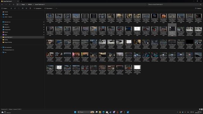Close the Grand Theft Auto V tab
The image size is (203, 114).
pyautogui.click(x=18, y=1)
